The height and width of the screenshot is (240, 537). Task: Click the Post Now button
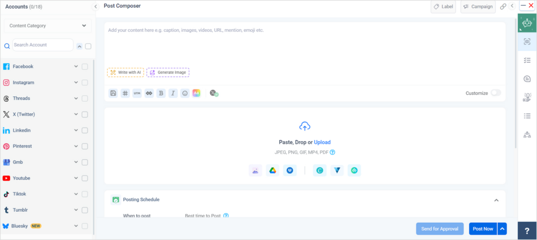pos(483,228)
